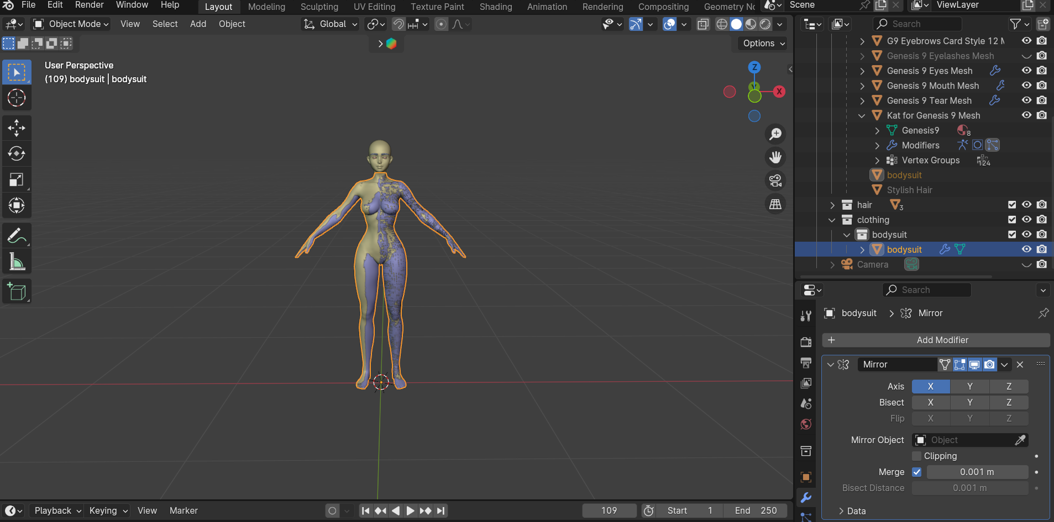The image size is (1054, 522).
Task: Switch to the Sculpting workspace tab
Action: click(319, 7)
